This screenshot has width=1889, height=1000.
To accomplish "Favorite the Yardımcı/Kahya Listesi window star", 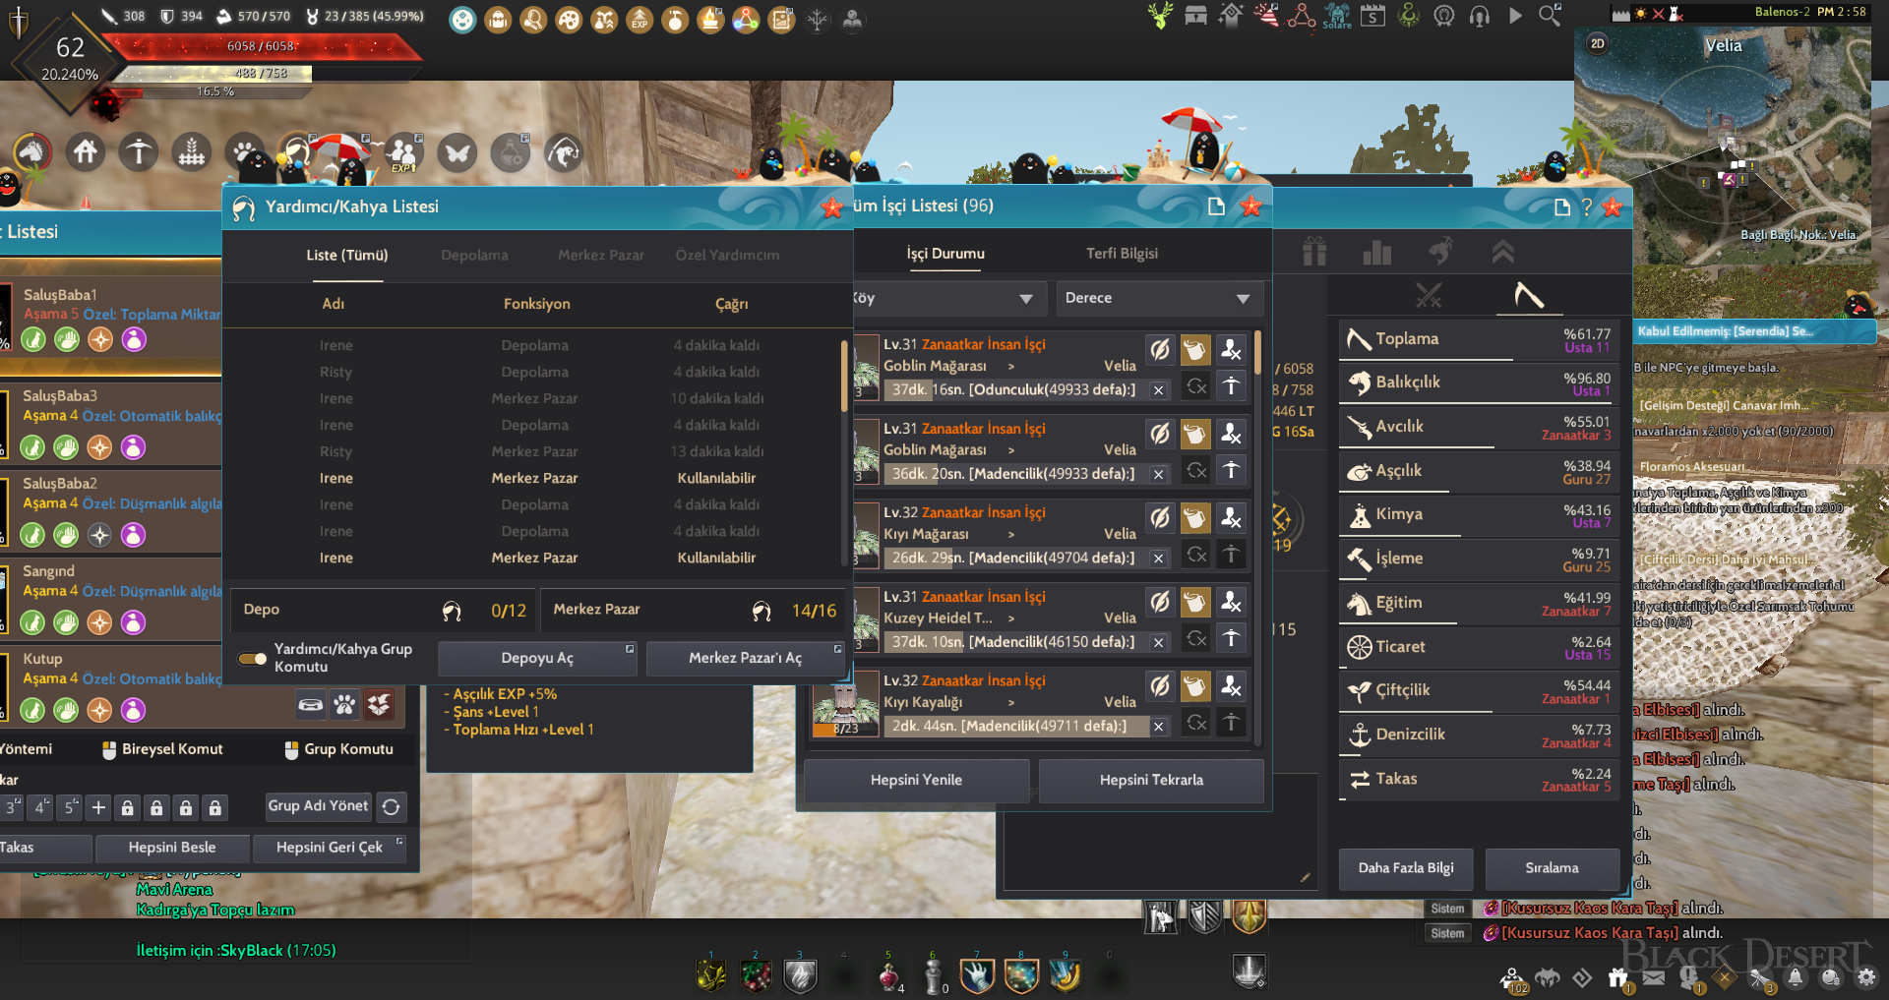I will click(832, 206).
